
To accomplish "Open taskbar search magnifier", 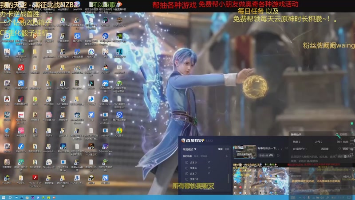I will [10, 197].
